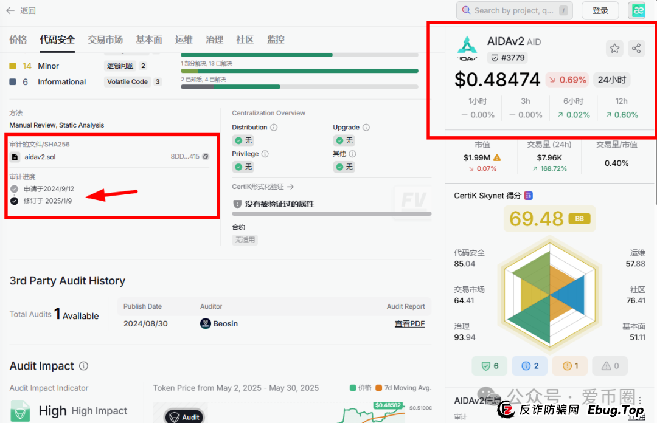
Task: Favorite AIDAv2 with the star icon
Action: 614,48
